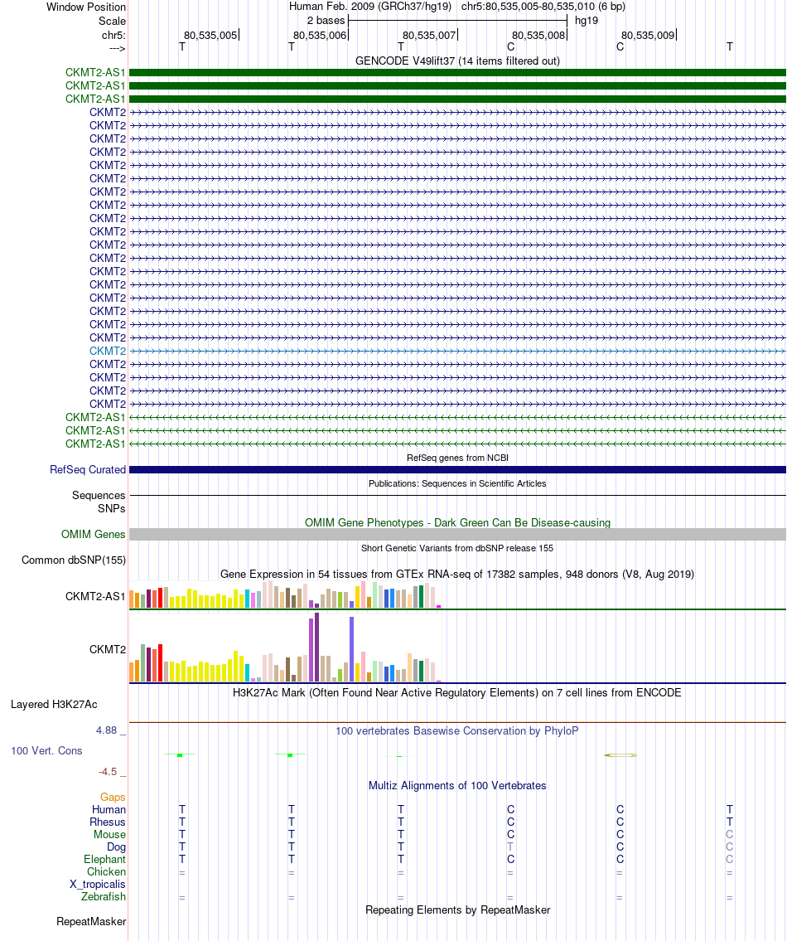787x941 pixels.
Task: Click the Window Position label
Action: coord(86,7)
